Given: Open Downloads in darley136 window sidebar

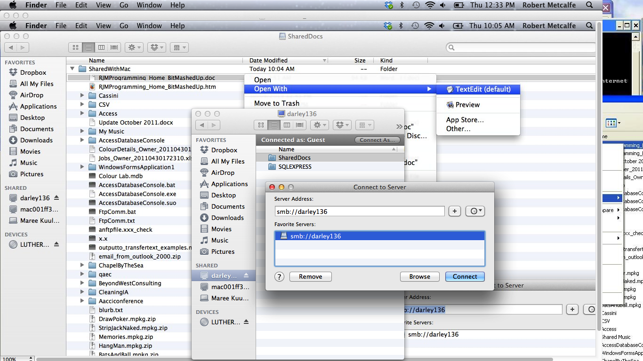Looking at the screenshot, I should [x=227, y=218].
